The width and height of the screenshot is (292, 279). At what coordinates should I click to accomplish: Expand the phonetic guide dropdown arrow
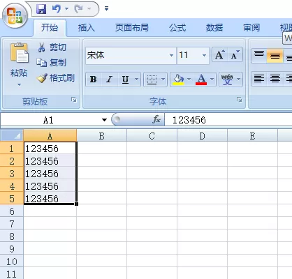(239, 80)
